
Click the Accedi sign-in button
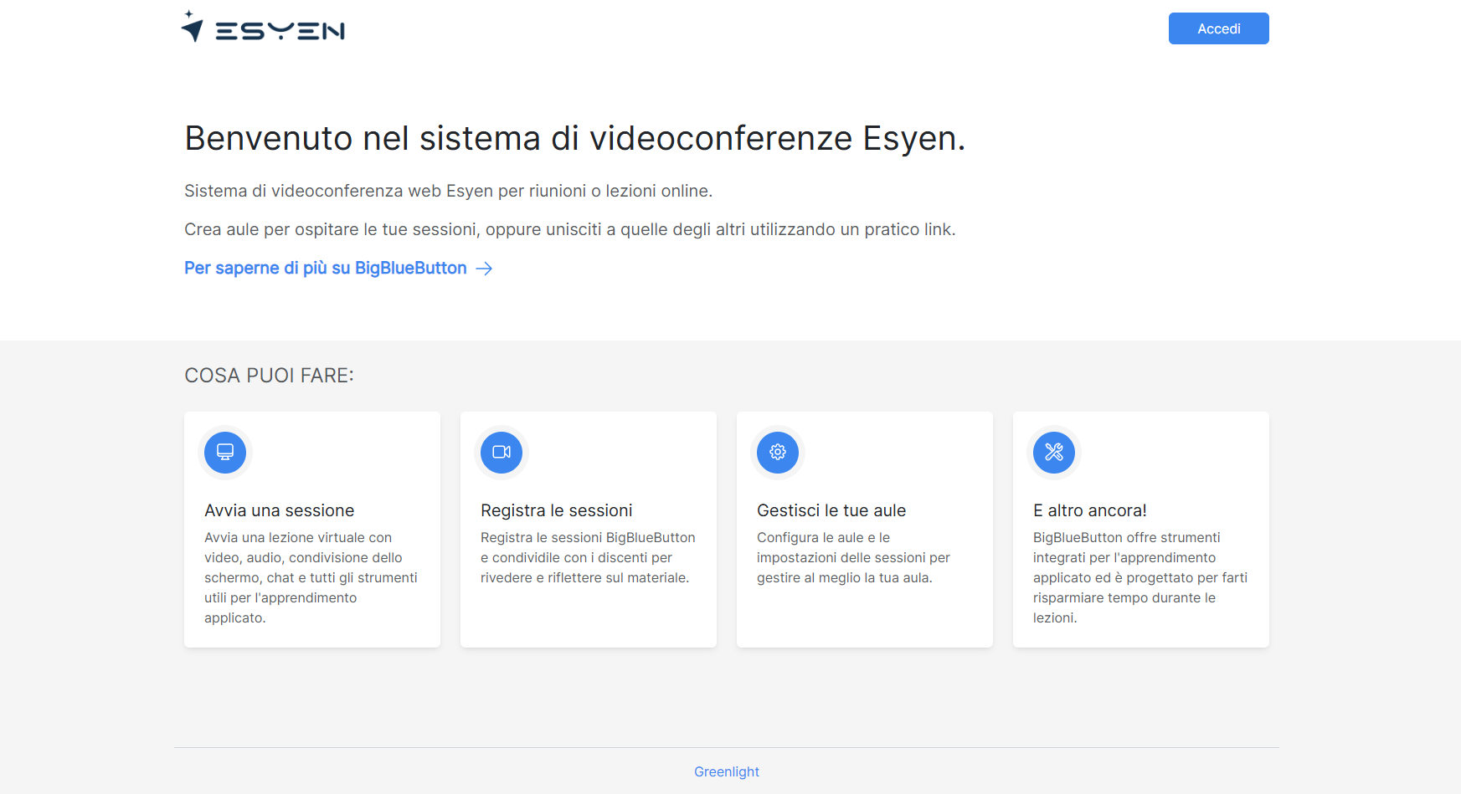click(x=1218, y=28)
